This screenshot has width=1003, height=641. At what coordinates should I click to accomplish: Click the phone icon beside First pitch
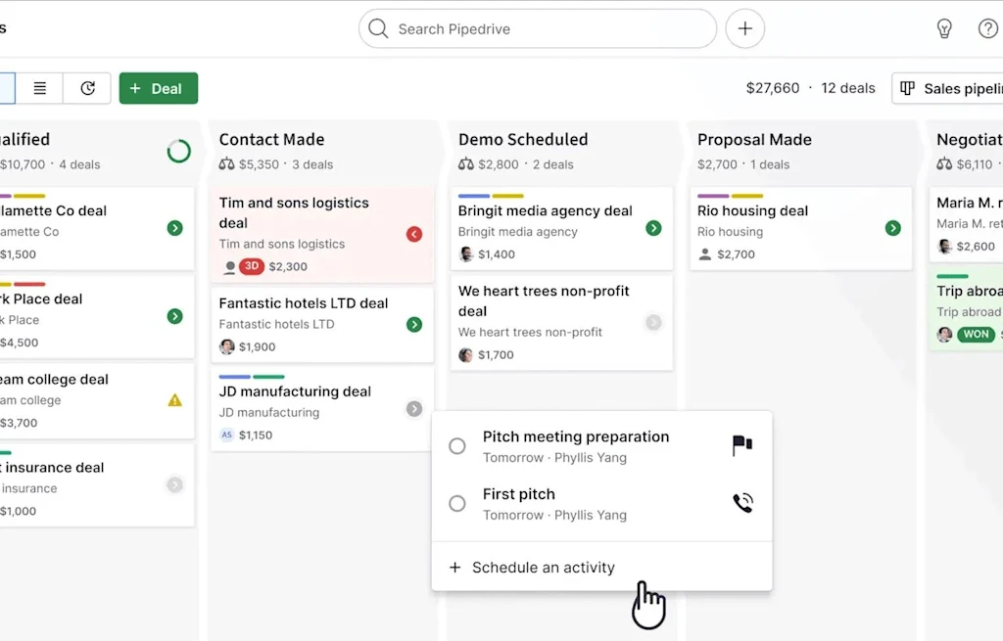coord(741,502)
